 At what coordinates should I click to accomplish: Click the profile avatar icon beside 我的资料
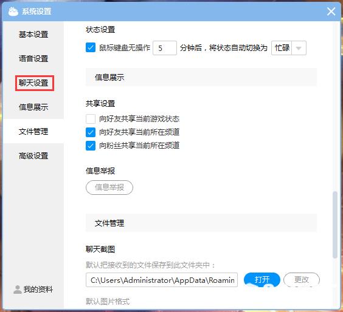point(17,290)
